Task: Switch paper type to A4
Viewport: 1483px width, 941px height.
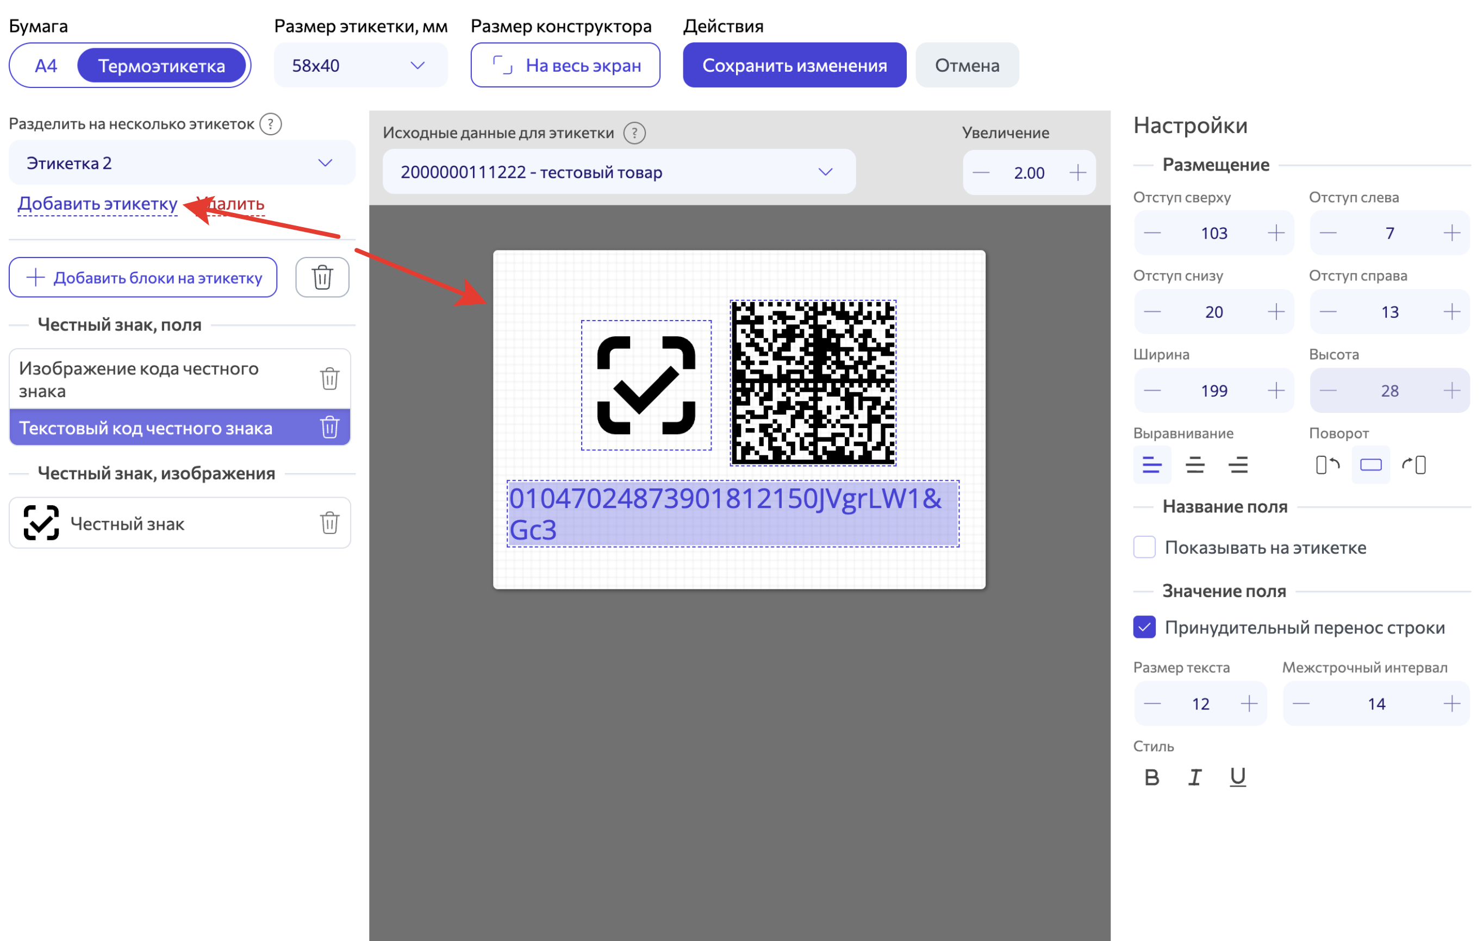Action: pyautogui.click(x=45, y=65)
